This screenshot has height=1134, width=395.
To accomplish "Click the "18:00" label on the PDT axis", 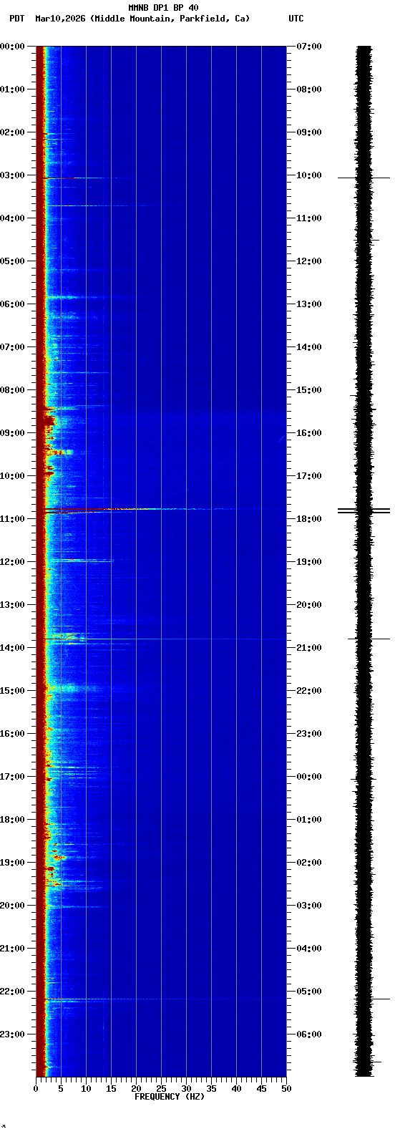I will [12, 820].
